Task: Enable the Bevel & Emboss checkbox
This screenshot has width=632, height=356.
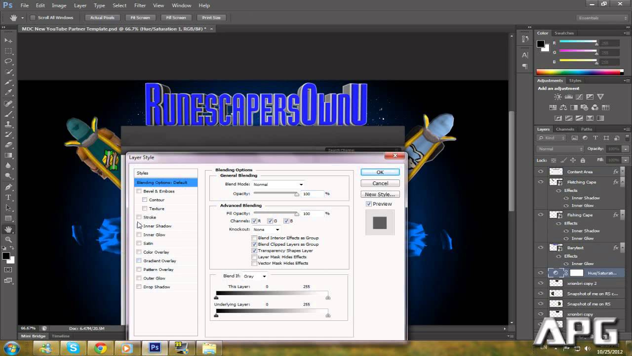Action: pyautogui.click(x=139, y=191)
